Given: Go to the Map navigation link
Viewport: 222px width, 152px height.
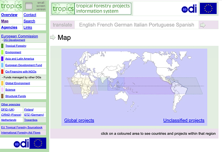Looking at the screenshot, I should 5,21.
